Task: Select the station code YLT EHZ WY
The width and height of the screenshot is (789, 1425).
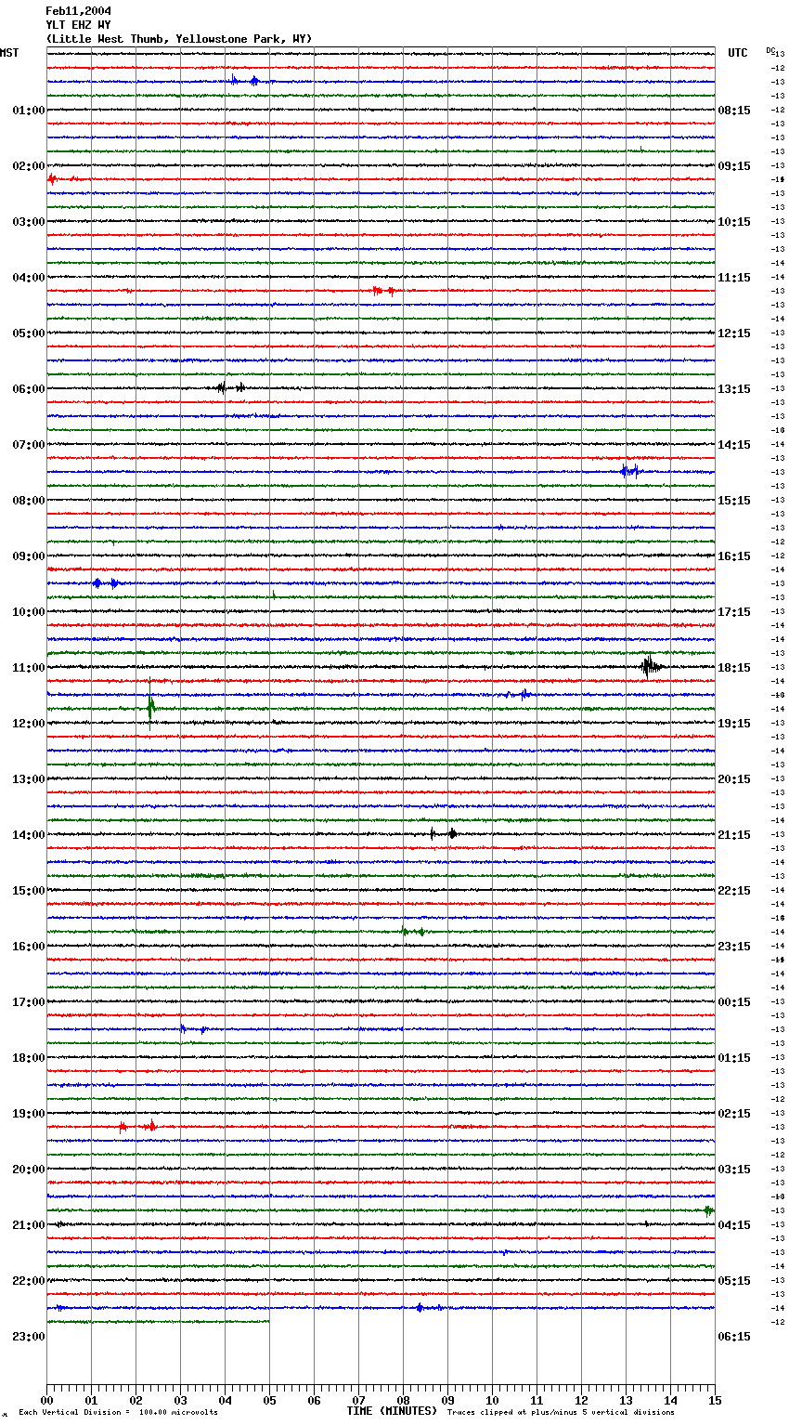Action: click(79, 25)
